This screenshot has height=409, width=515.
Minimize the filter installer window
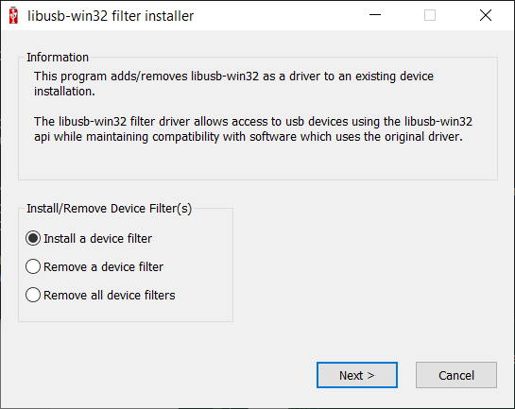pos(375,15)
